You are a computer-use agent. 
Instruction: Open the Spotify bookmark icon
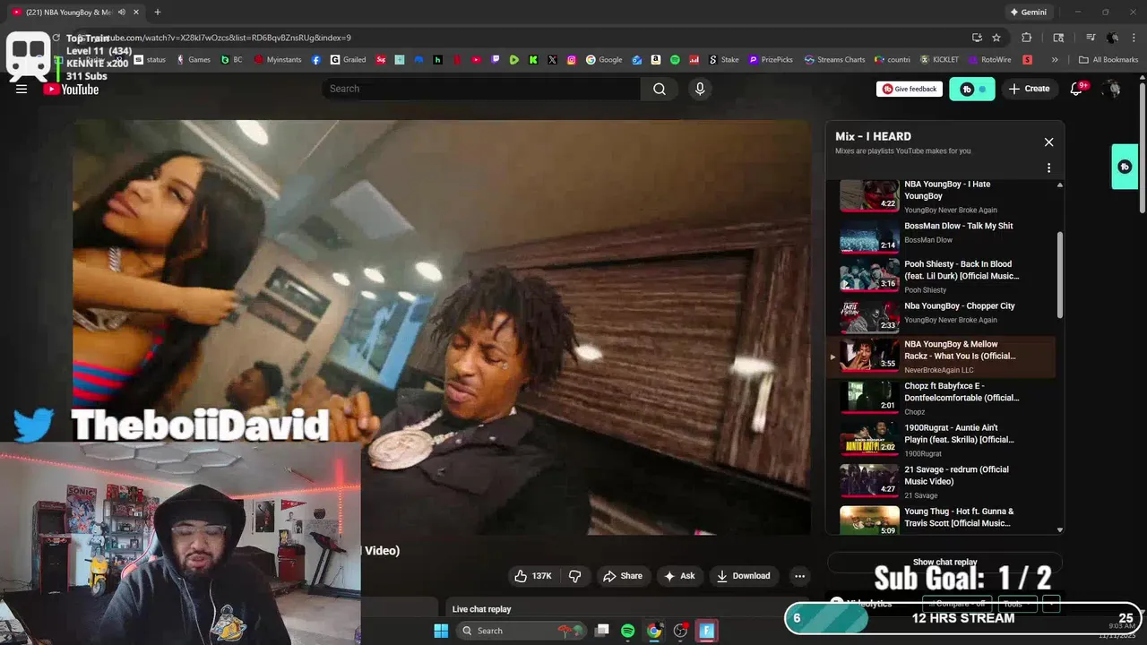click(x=675, y=60)
